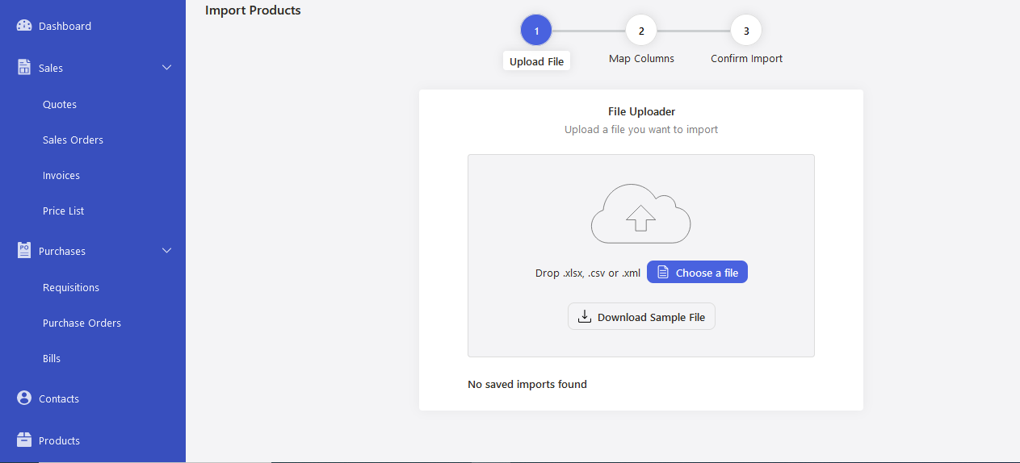Jump to step 3 Confirm Import
The width and height of the screenshot is (1020, 463).
[x=746, y=31]
